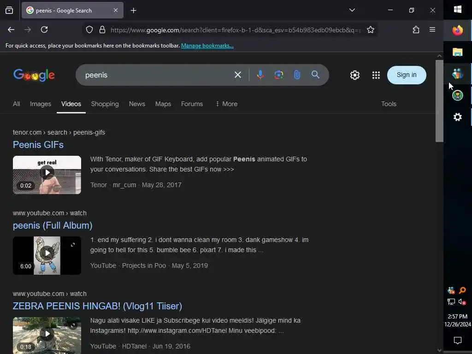Image resolution: width=472 pixels, height=354 pixels.
Task: Switch to the All results tab
Action: (16, 104)
